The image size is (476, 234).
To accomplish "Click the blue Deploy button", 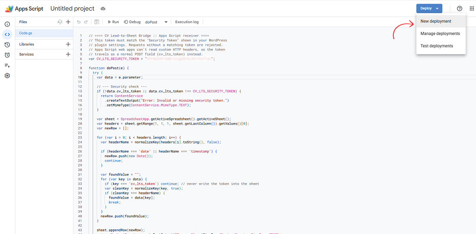I will 429,9.
